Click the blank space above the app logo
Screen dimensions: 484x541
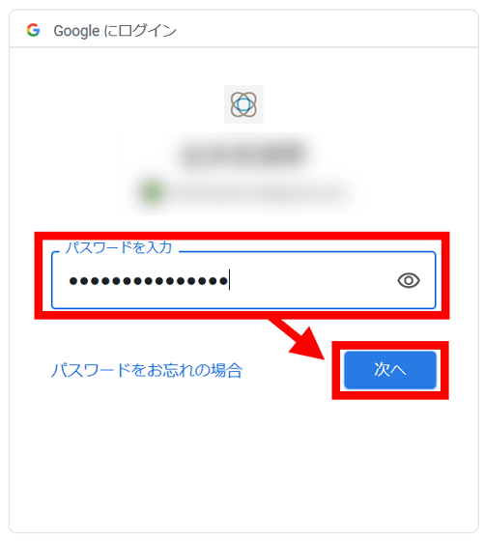[x=243, y=67]
